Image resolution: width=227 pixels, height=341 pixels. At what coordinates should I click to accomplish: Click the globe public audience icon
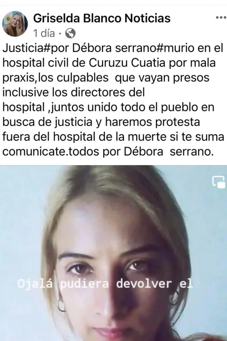(x=70, y=33)
